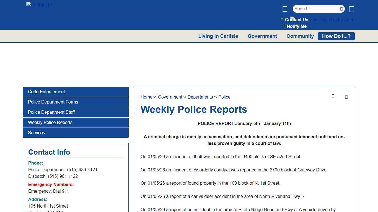Click the print icon near the page title

[x=346, y=97]
